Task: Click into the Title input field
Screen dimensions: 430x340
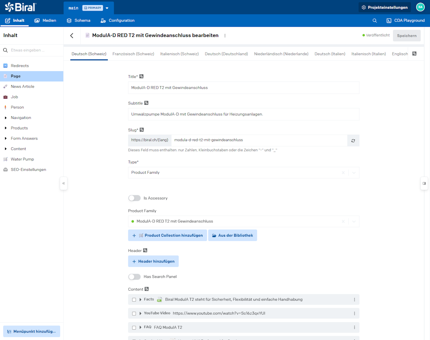Action: 244,88
